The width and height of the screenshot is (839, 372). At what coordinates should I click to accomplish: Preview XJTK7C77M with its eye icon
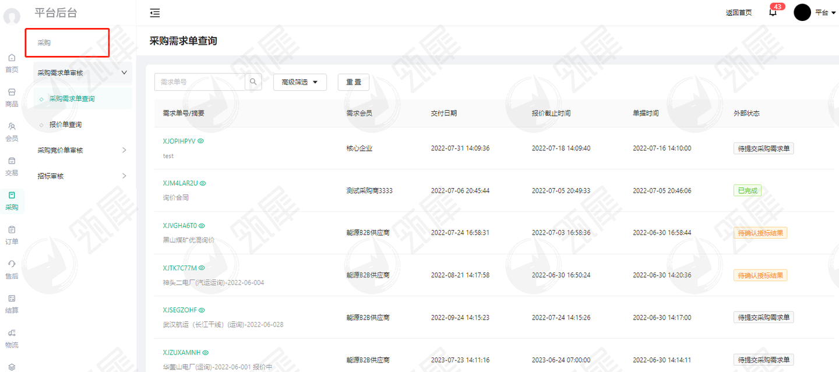click(202, 268)
